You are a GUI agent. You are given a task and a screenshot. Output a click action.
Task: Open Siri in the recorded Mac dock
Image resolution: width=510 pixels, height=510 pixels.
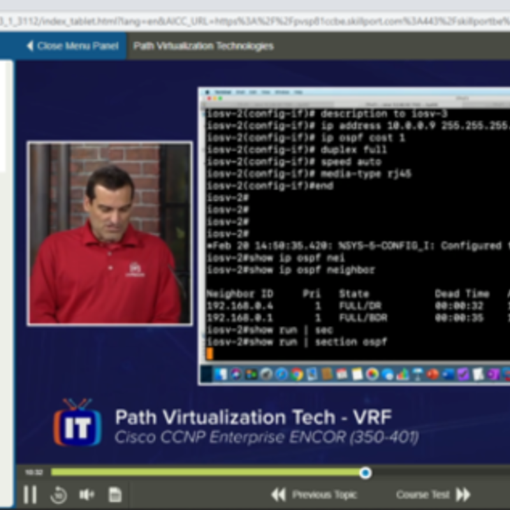tap(236, 374)
